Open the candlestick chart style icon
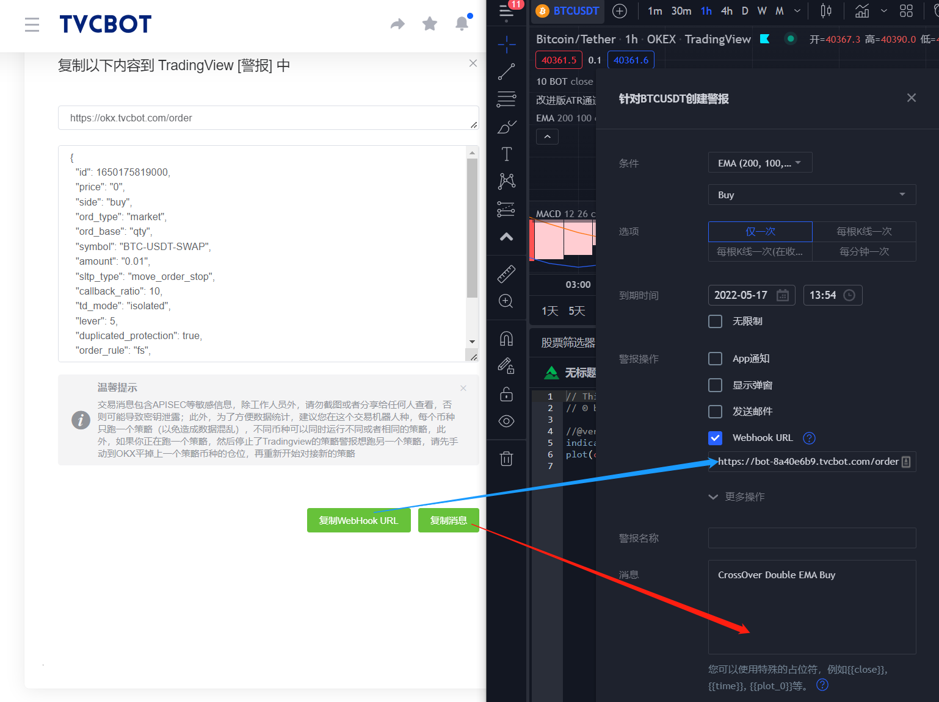 [826, 11]
